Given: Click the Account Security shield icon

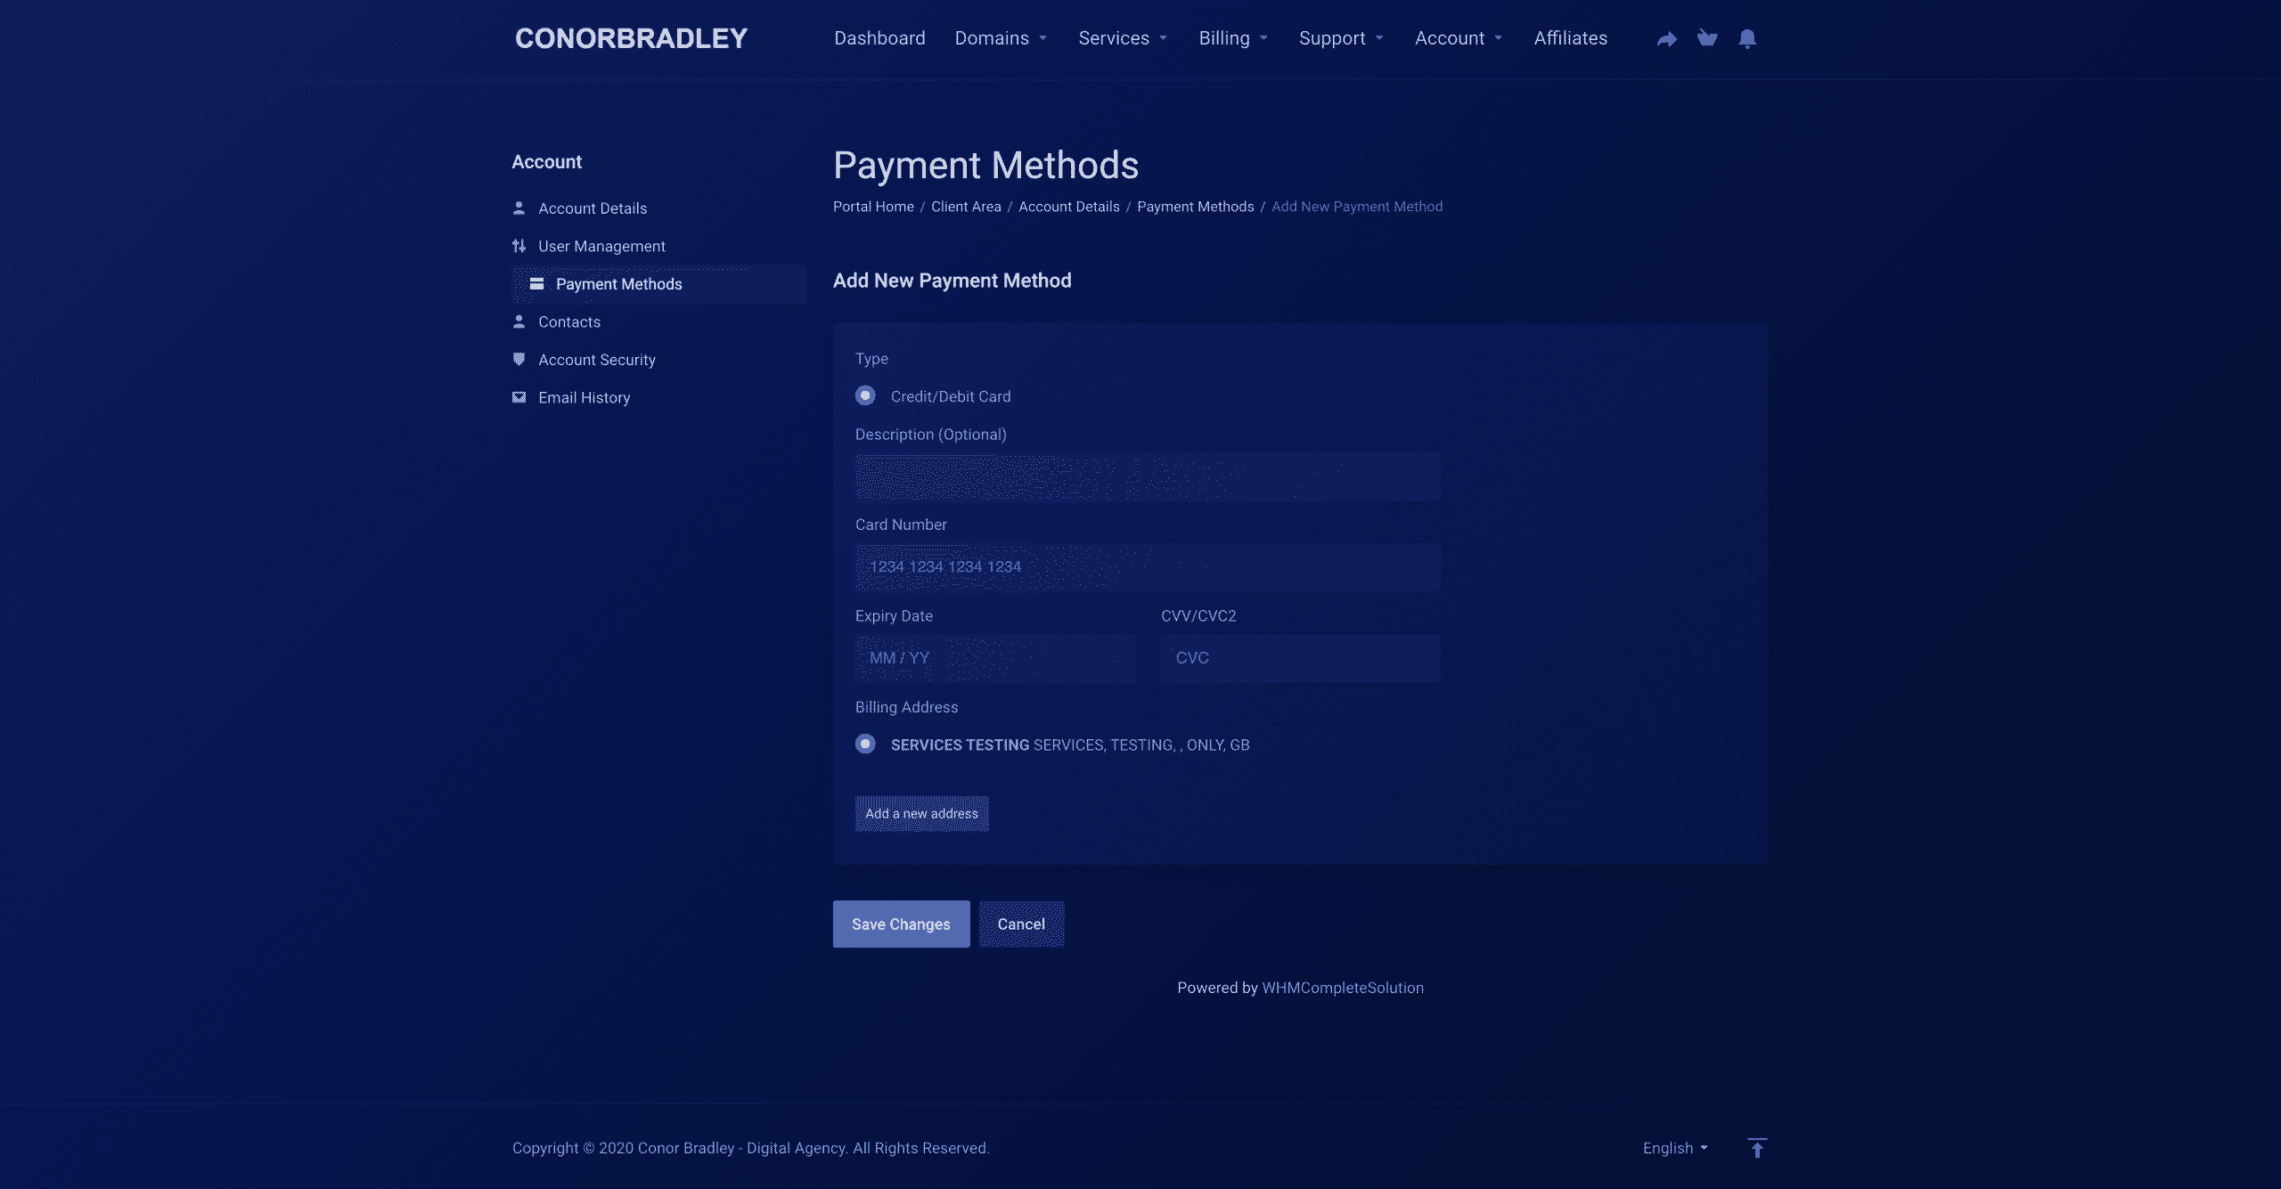Looking at the screenshot, I should (519, 360).
